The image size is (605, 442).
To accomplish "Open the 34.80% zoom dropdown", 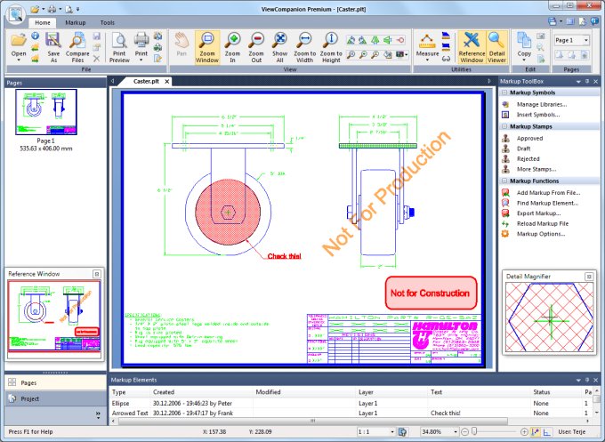I will [456, 431].
